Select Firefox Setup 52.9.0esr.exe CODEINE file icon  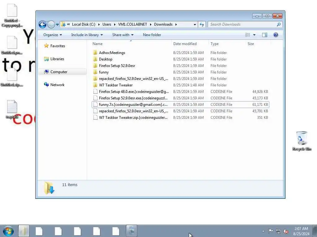[95, 98]
